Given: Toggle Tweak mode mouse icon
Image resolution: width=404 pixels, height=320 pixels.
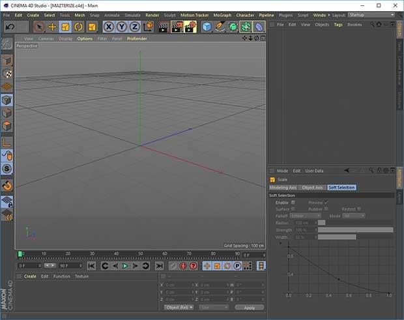Looking at the screenshot, I should pos(7,155).
